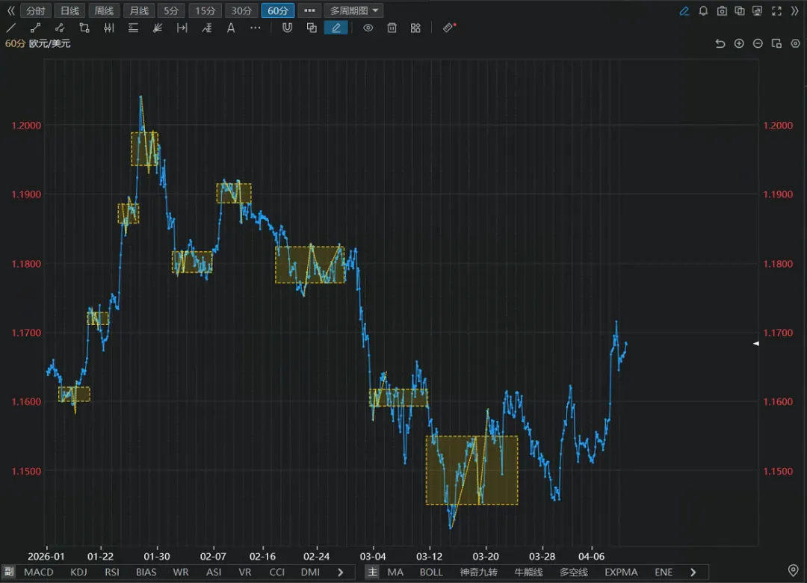Image resolution: width=807 pixels, height=583 pixels.
Task: Switch to 15分 timeframe
Action: tap(205, 10)
